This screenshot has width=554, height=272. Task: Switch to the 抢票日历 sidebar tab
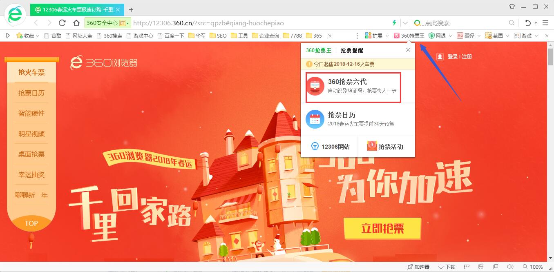coord(31,93)
